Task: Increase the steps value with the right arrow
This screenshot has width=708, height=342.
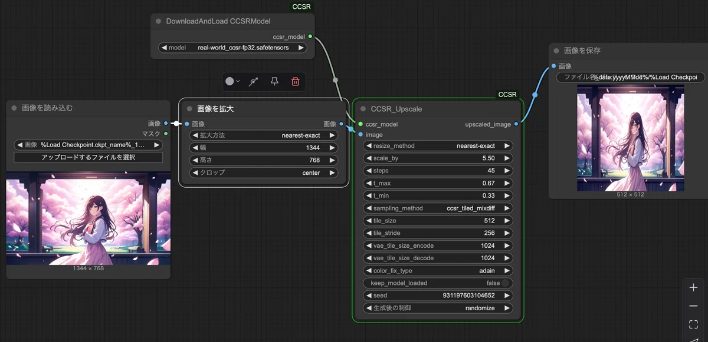Action: point(506,171)
